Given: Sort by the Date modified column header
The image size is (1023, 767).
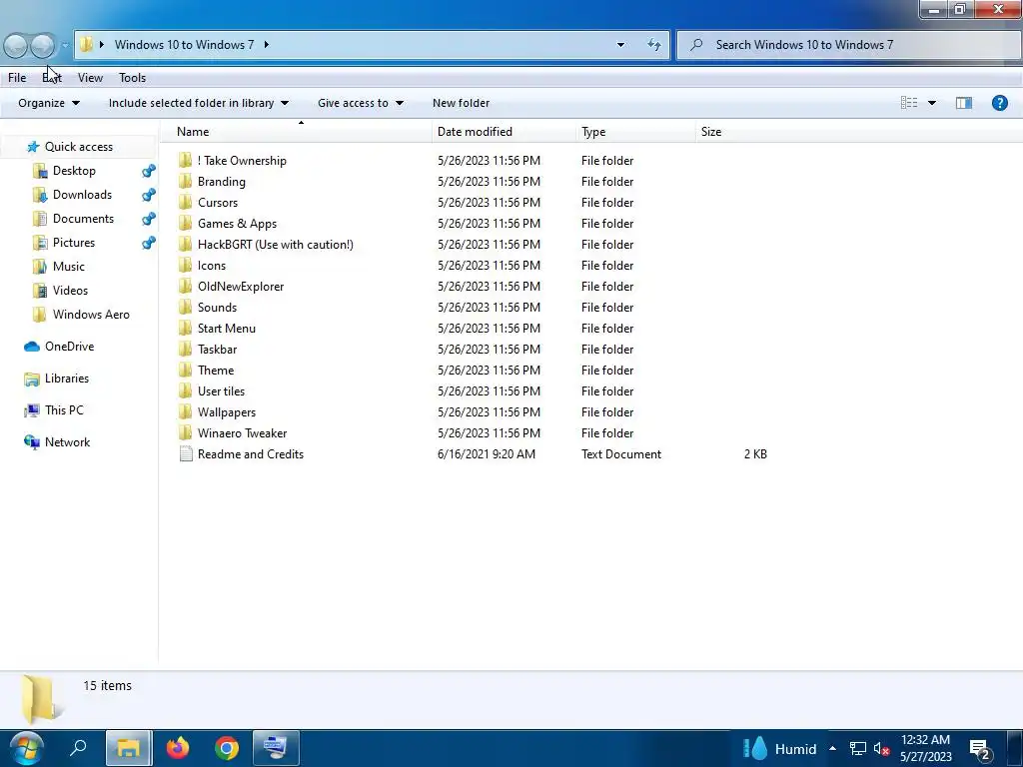Looking at the screenshot, I should [504, 132].
